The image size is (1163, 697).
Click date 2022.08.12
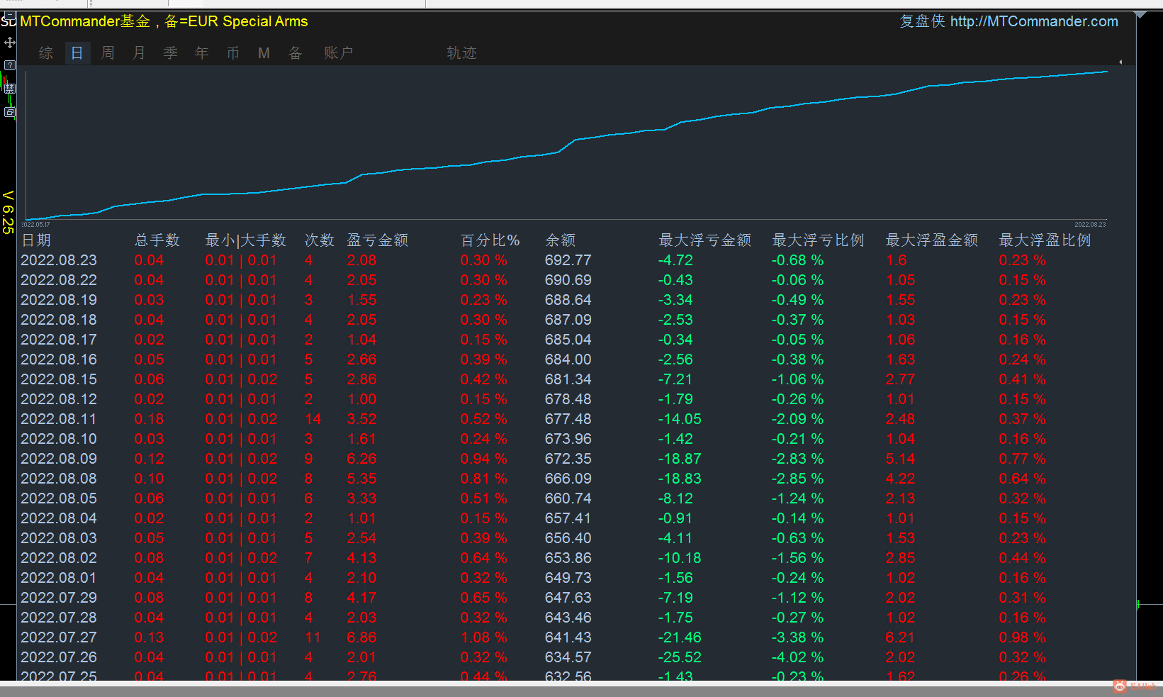(59, 399)
